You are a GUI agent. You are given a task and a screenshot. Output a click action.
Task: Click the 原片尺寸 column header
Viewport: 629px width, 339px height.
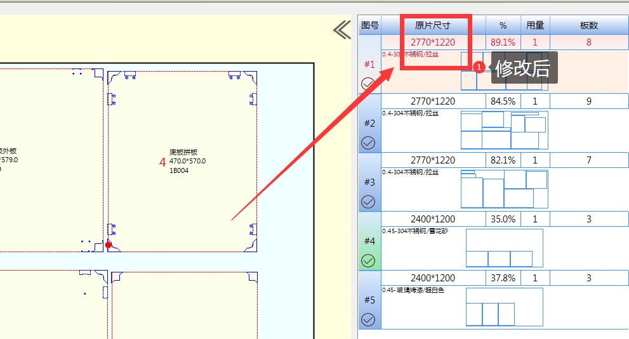click(x=434, y=25)
